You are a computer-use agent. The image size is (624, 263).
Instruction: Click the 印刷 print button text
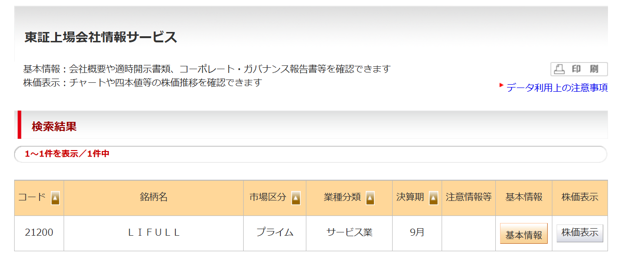click(585, 69)
